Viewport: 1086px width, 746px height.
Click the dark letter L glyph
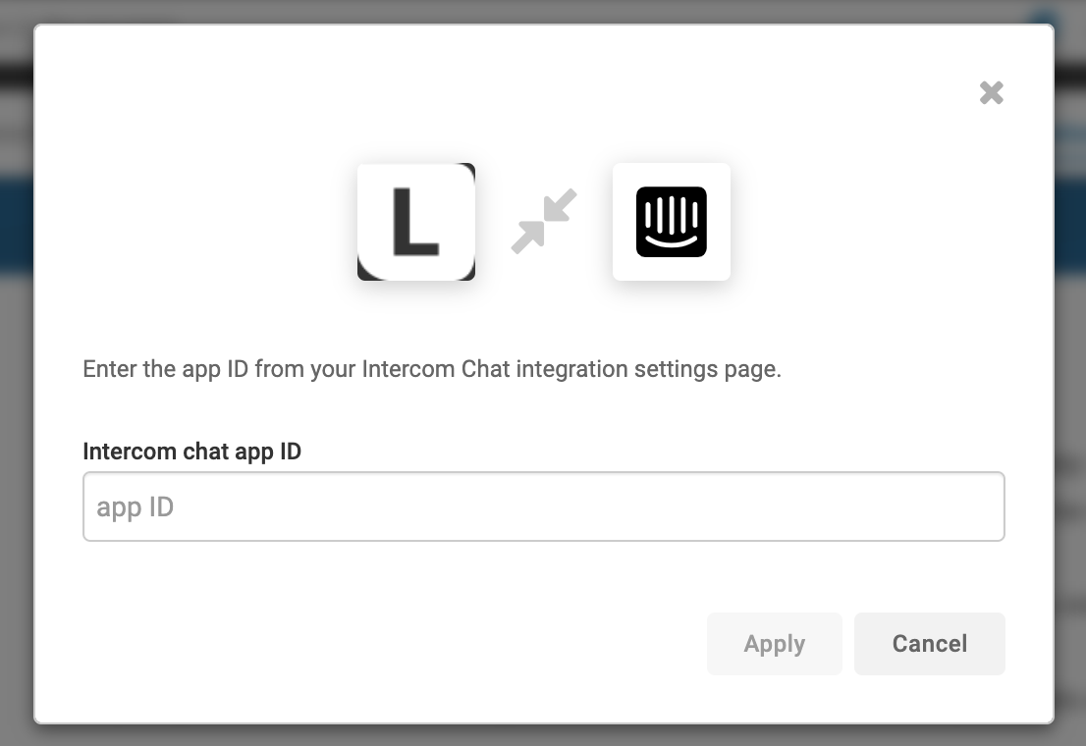[x=415, y=222]
